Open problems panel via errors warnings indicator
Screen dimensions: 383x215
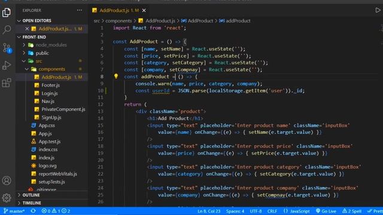click(x=56, y=211)
